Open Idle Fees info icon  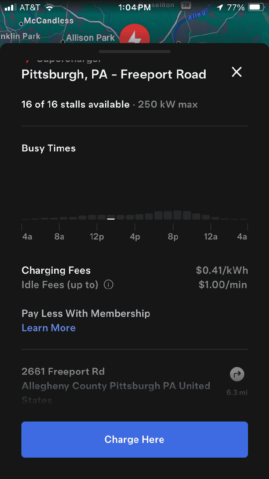point(108,285)
